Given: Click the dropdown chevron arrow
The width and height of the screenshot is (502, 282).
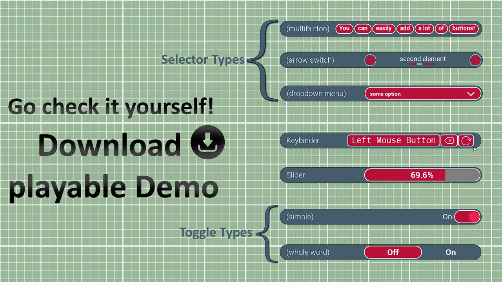Looking at the screenshot, I should pos(471,94).
